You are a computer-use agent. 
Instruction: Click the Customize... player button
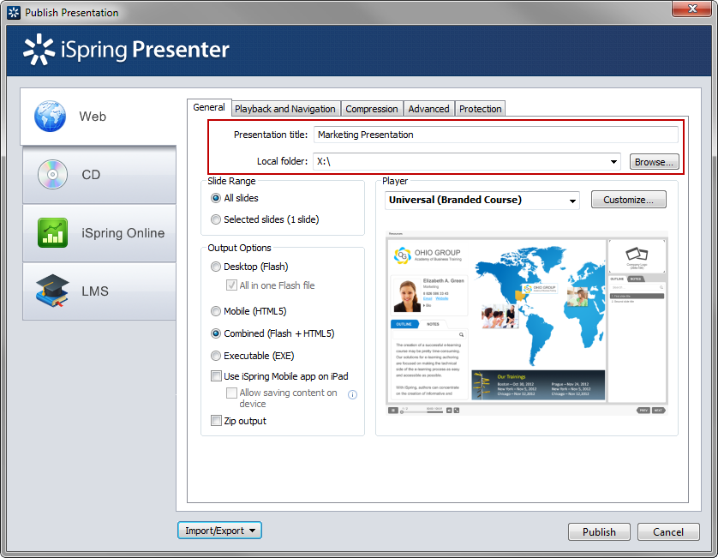coord(628,200)
